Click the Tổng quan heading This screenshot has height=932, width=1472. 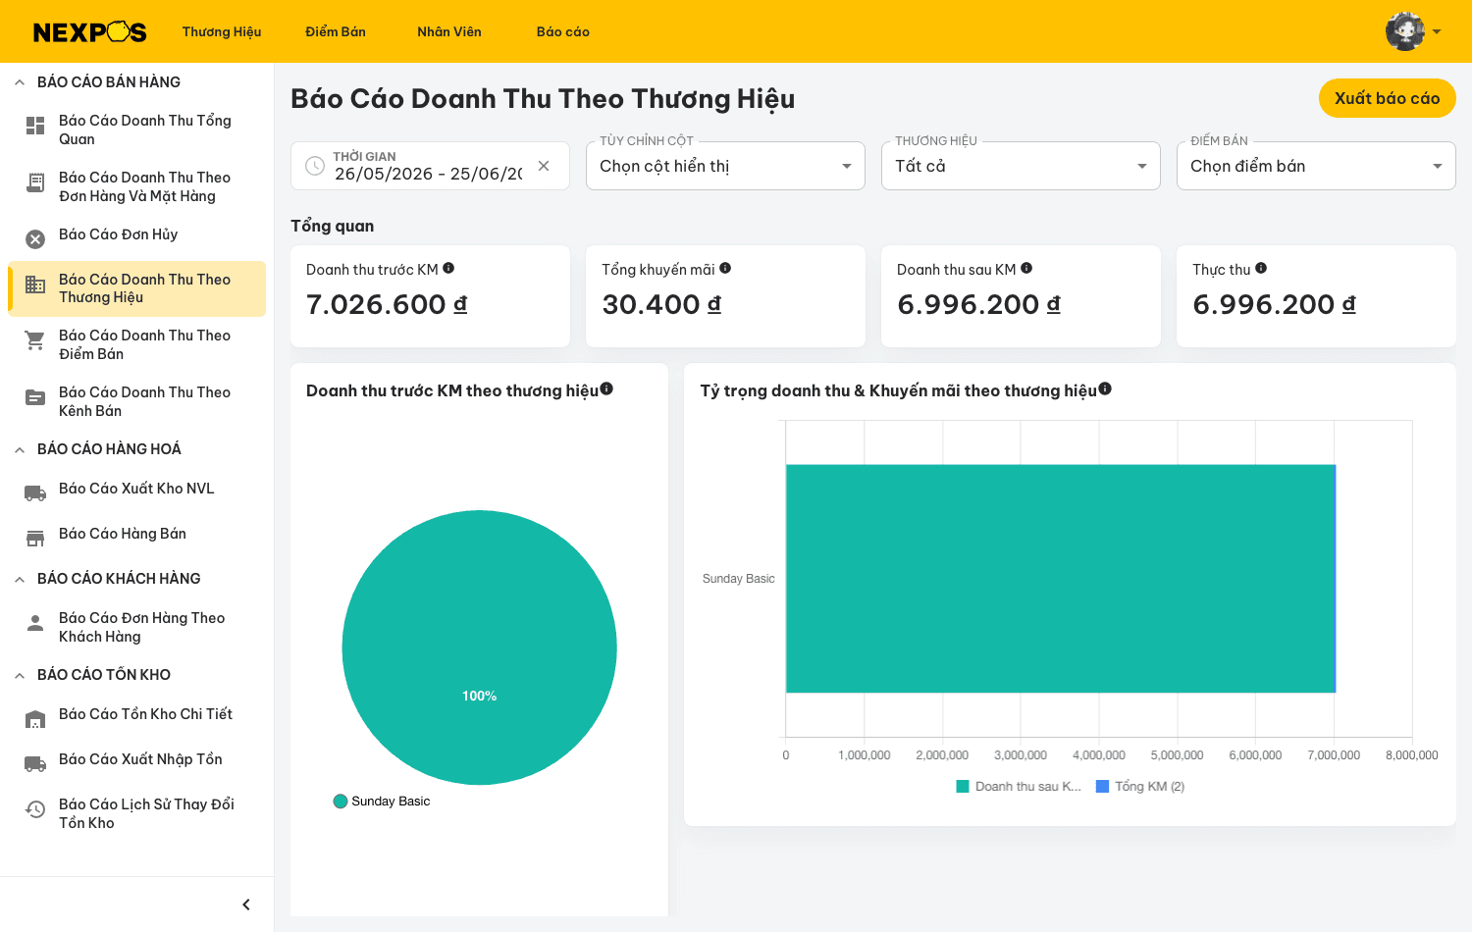coord(332,226)
